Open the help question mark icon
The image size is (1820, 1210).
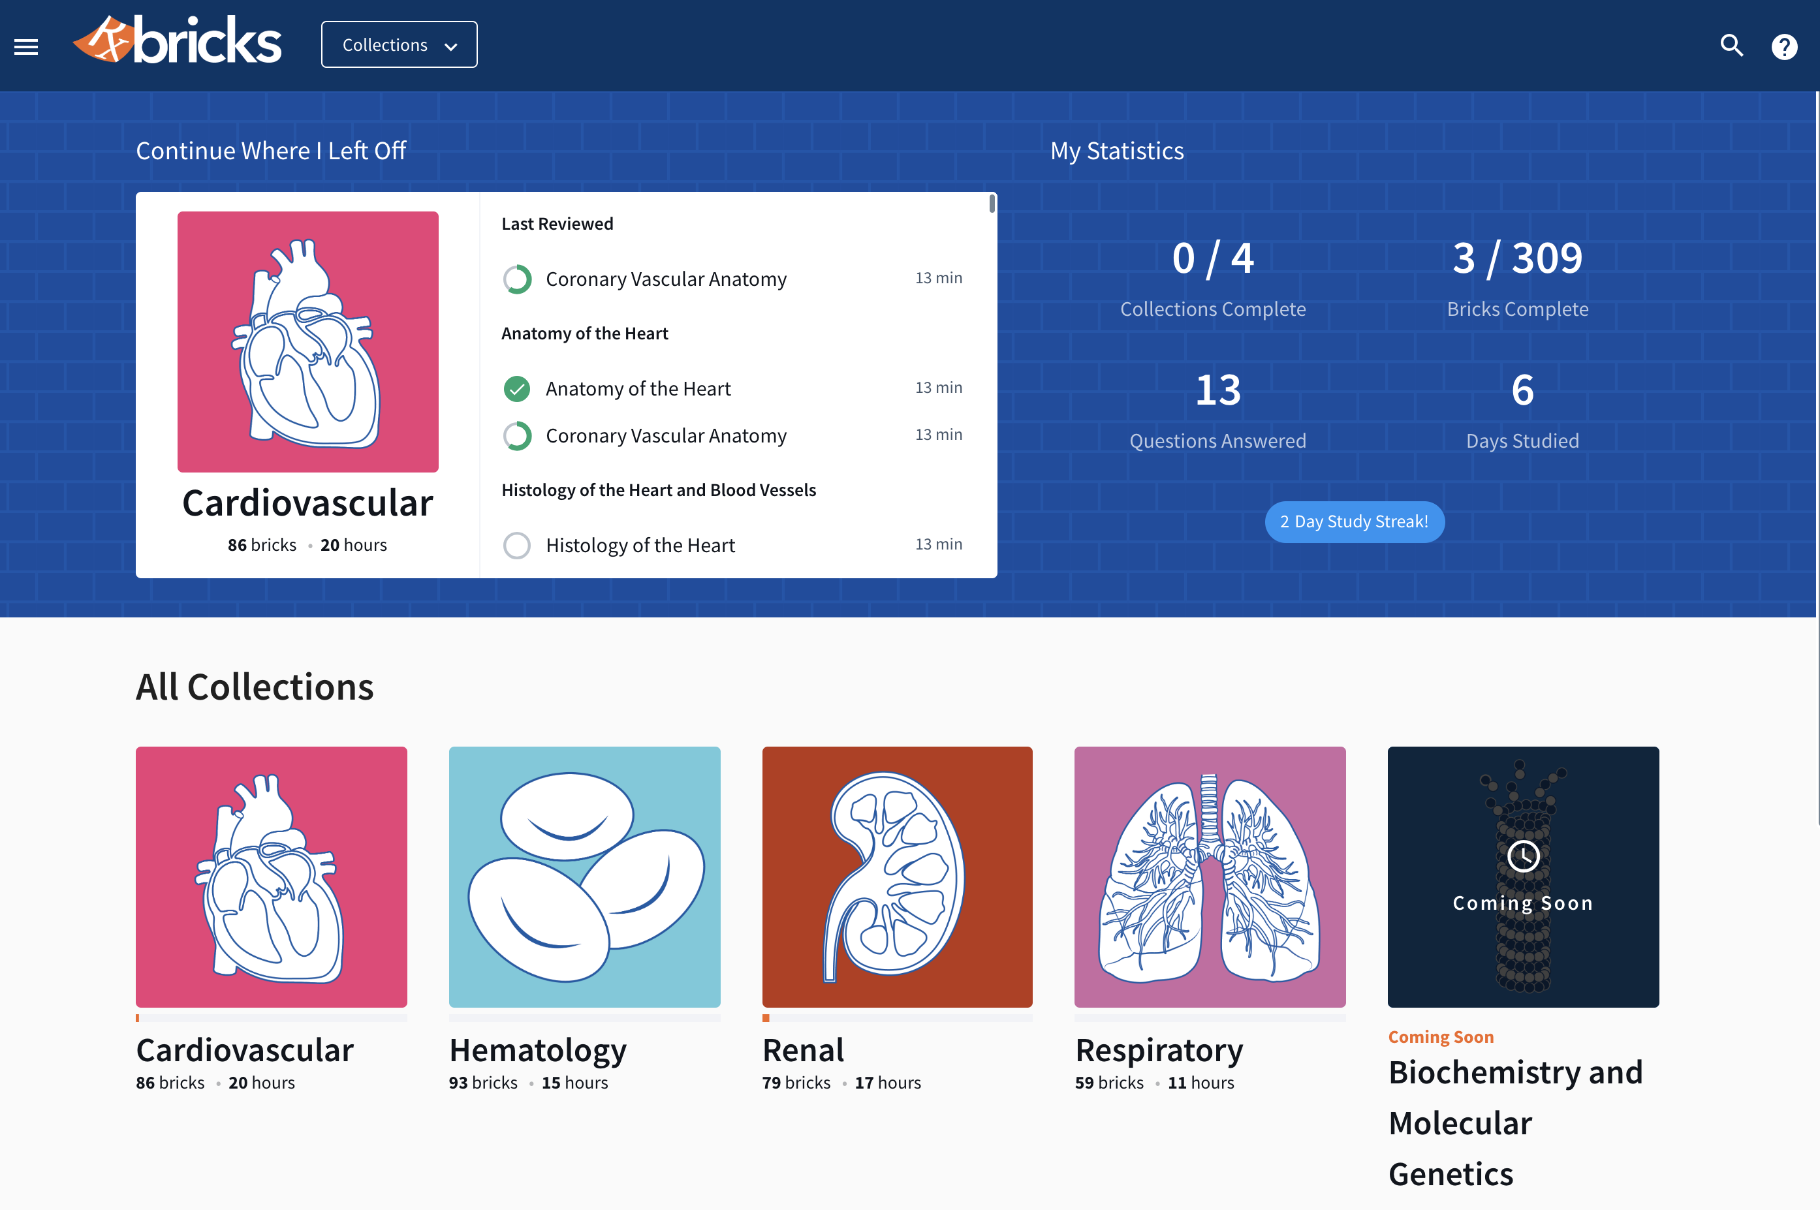point(1783,47)
